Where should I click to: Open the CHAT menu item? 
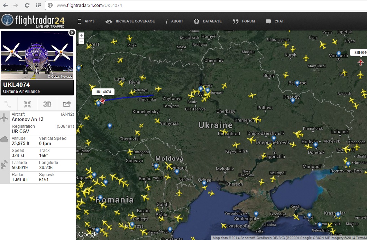pyautogui.click(x=275, y=21)
